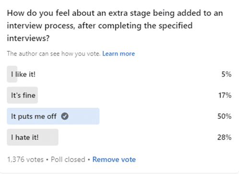This screenshot has height=174, width=239.
Task: Open the Learn more link
Action: 119,54
